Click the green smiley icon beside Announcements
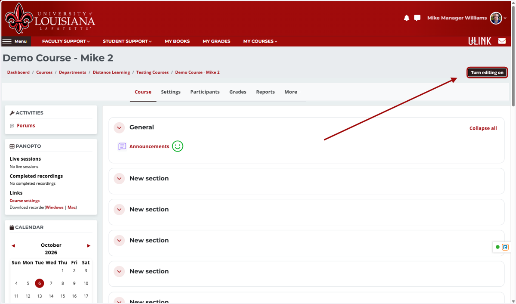This screenshot has width=516, height=304. click(x=178, y=146)
